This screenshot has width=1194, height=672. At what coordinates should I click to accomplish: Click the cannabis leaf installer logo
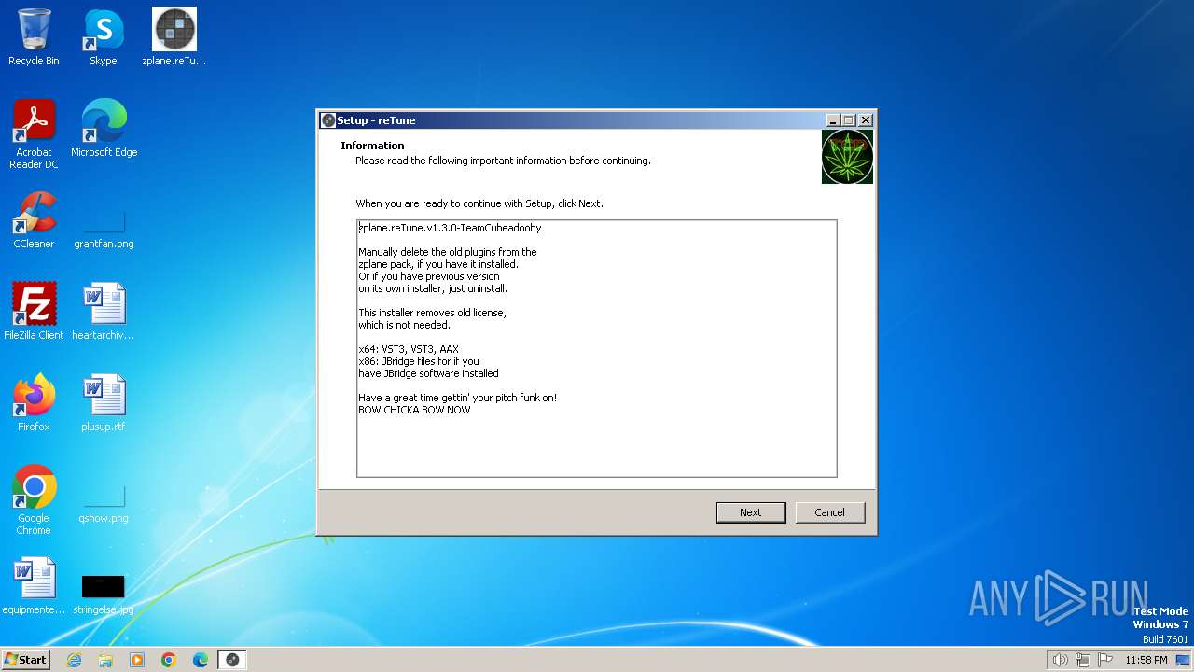847,157
